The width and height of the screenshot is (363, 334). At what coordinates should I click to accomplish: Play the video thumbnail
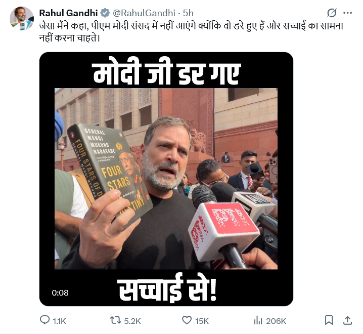(166, 179)
